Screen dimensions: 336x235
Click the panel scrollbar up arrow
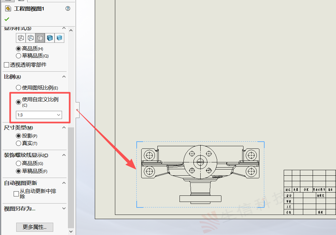[71, 30]
